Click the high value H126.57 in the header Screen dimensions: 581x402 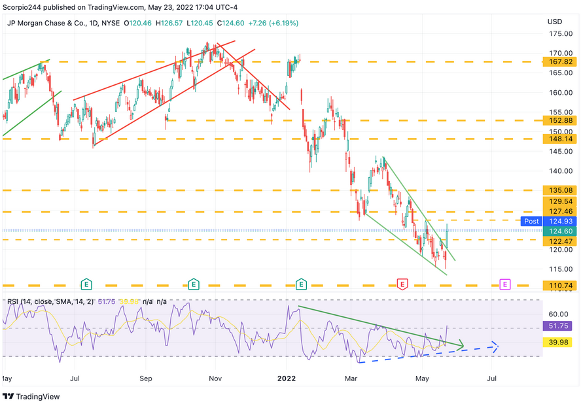point(169,23)
